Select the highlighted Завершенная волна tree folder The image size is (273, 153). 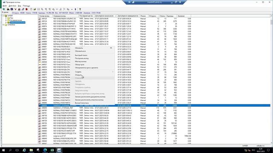point(16,23)
